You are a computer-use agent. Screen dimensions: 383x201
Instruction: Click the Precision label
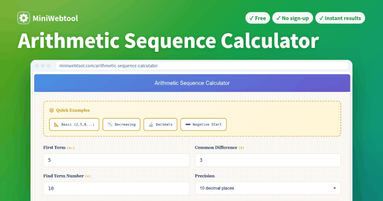[x=205, y=176]
